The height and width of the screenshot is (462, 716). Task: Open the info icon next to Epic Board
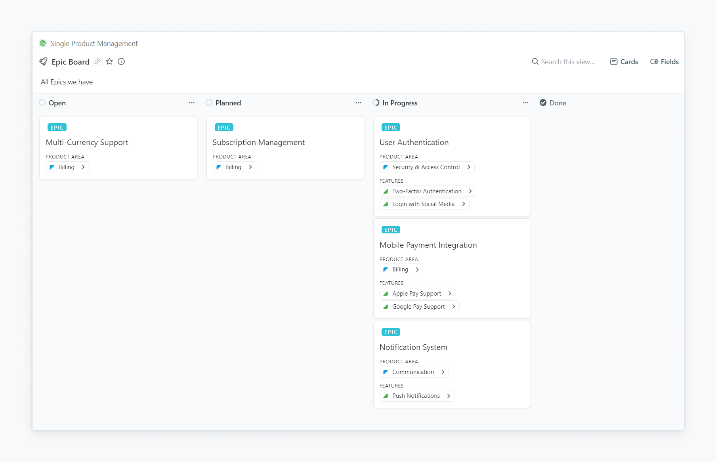tap(121, 61)
